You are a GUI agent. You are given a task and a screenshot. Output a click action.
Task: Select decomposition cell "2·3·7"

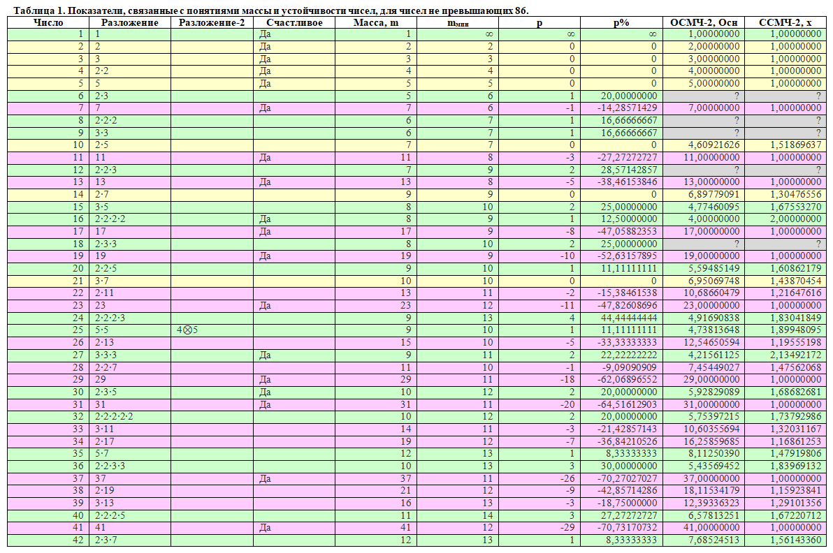[x=106, y=540]
